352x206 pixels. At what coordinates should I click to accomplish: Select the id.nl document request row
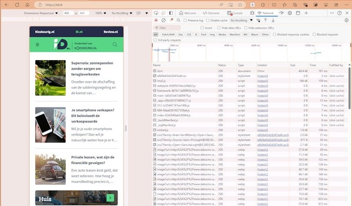250,71
